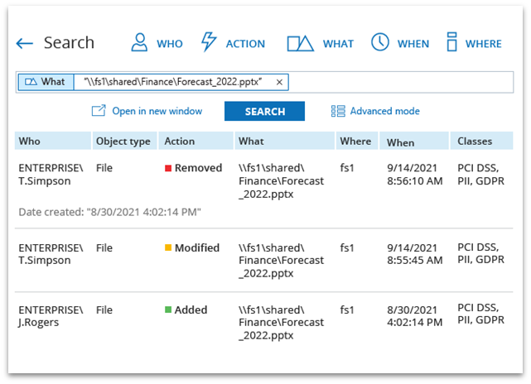Remove the Forecast_2022.pptx filter with X
Viewport: 531px width, 384px height.
[279, 82]
